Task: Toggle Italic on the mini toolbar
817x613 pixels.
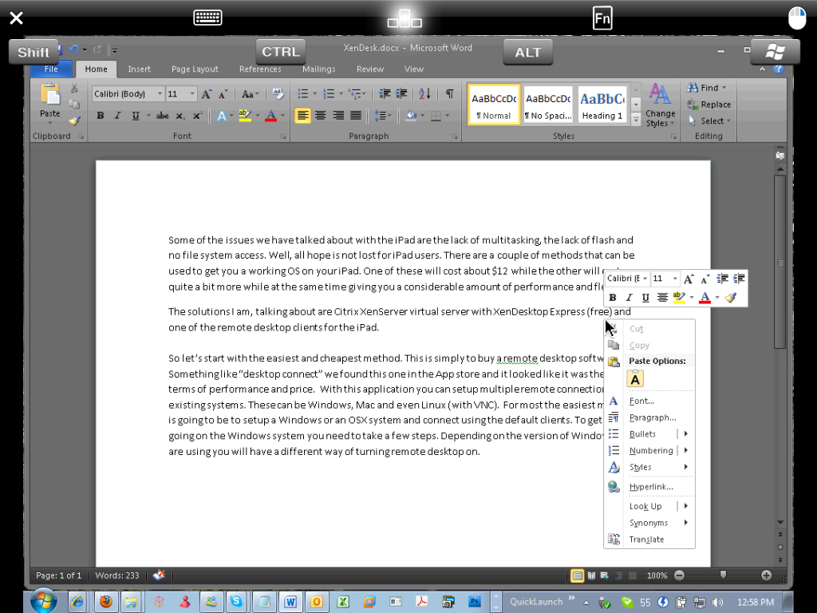Action: (629, 298)
